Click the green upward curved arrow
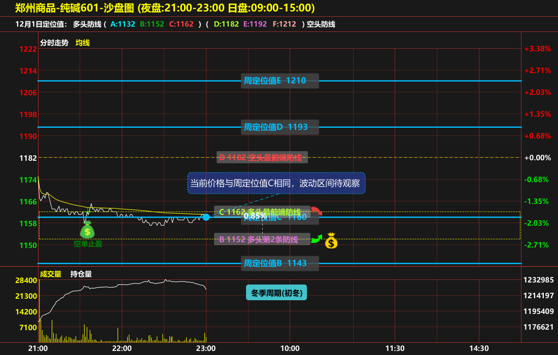Image resolution: width=558 pixels, height=355 pixels. (x=317, y=239)
